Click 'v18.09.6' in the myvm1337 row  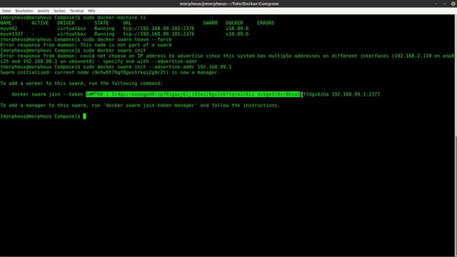(237, 34)
